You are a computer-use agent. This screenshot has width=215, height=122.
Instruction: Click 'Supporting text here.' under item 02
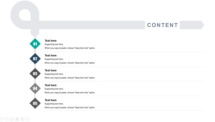[54, 59]
